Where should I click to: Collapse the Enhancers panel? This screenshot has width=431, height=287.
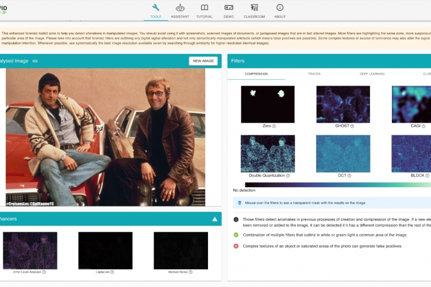pos(214,219)
